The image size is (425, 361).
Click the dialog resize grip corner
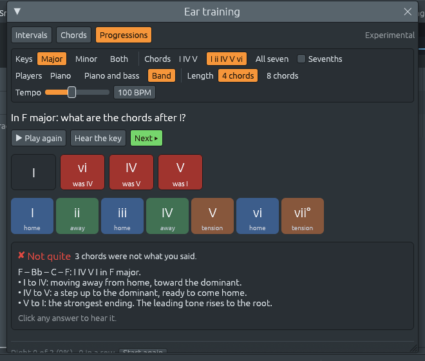(413, 349)
